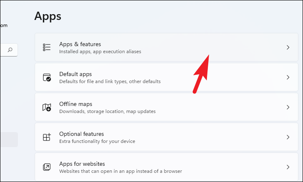Screen dimensions: 303x182
Task: Click the 'Installed apps, app execution aliases' description
Action: coord(100,52)
